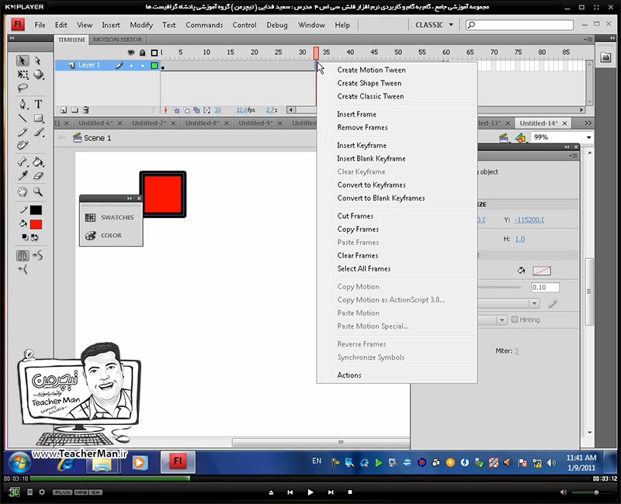This screenshot has height=504, width=621.
Task: Add a new layer folder
Action: click(x=75, y=110)
